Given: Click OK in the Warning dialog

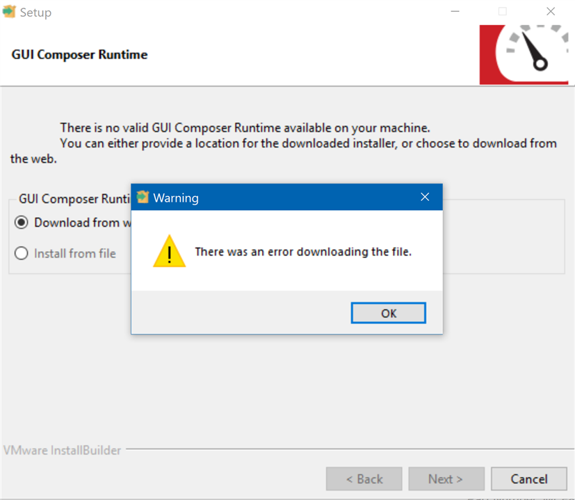Looking at the screenshot, I should click(x=389, y=313).
